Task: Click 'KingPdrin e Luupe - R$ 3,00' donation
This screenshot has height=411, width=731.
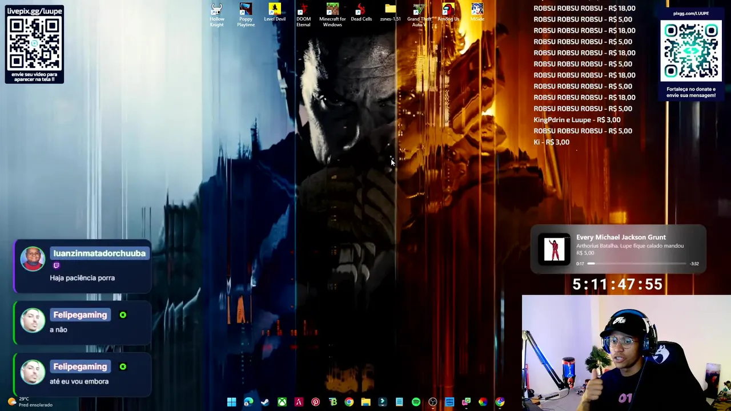Action: pos(577,120)
